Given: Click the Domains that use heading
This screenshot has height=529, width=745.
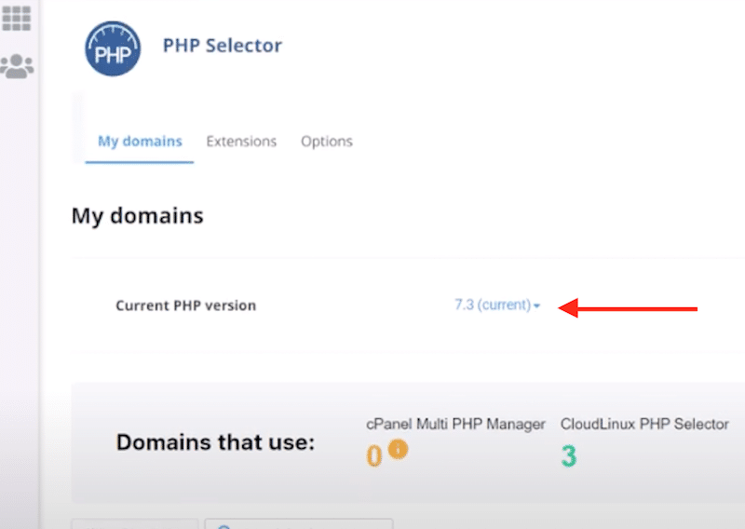Looking at the screenshot, I should point(215,443).
